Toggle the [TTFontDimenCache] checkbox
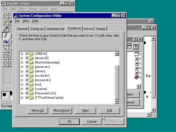This screenshot has height=132, width=176. [x=27, y=98]
